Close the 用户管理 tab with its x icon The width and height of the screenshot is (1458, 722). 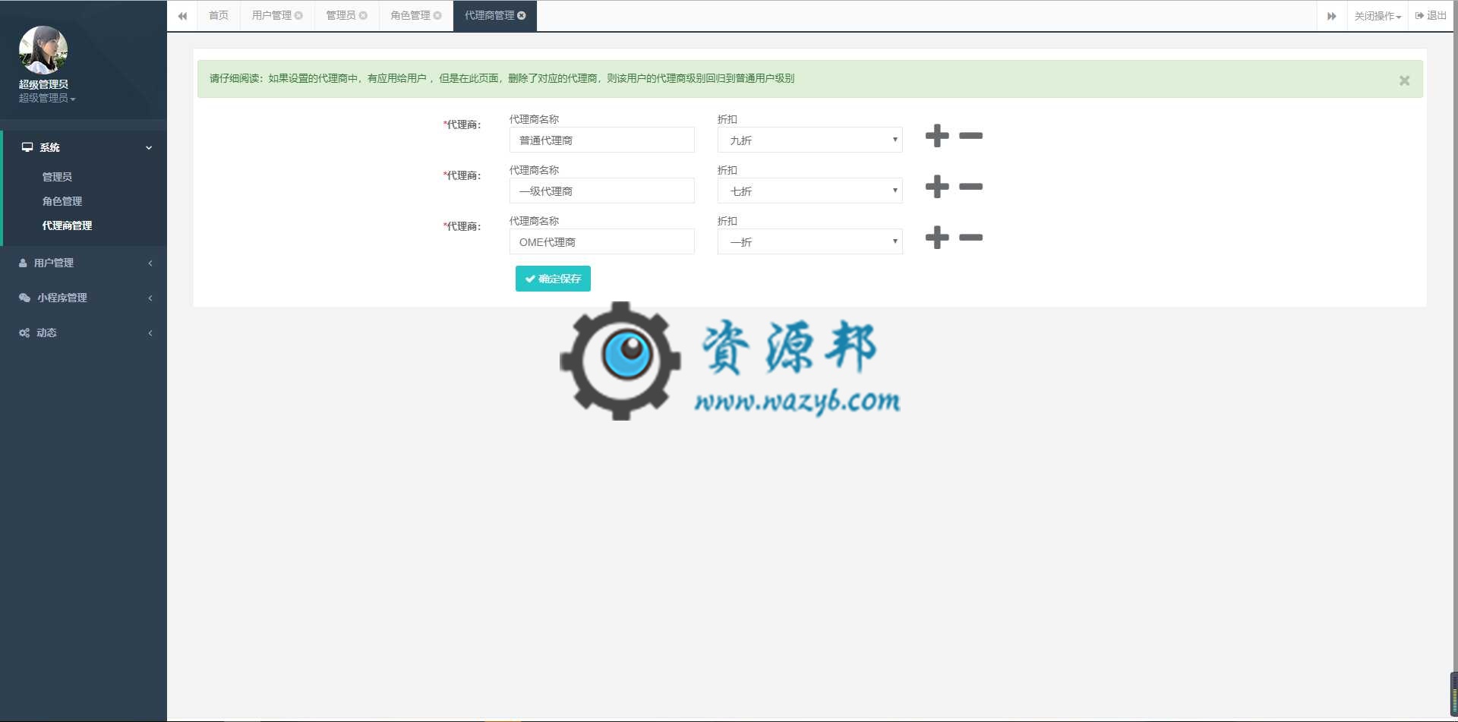[x=298, y=15]
